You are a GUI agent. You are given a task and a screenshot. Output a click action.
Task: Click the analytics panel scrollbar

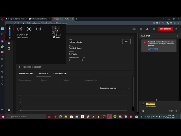point(133,91)
